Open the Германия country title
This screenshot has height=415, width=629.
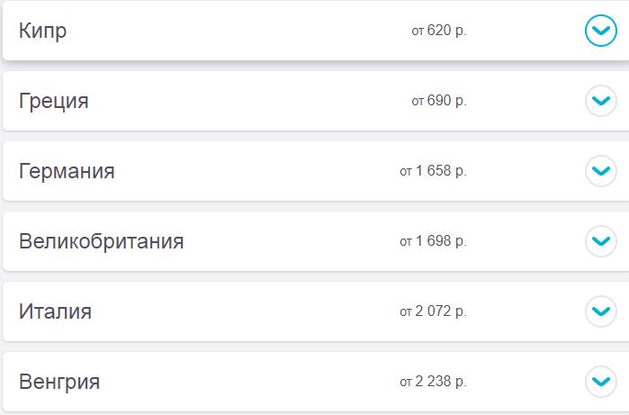point(67,171)
